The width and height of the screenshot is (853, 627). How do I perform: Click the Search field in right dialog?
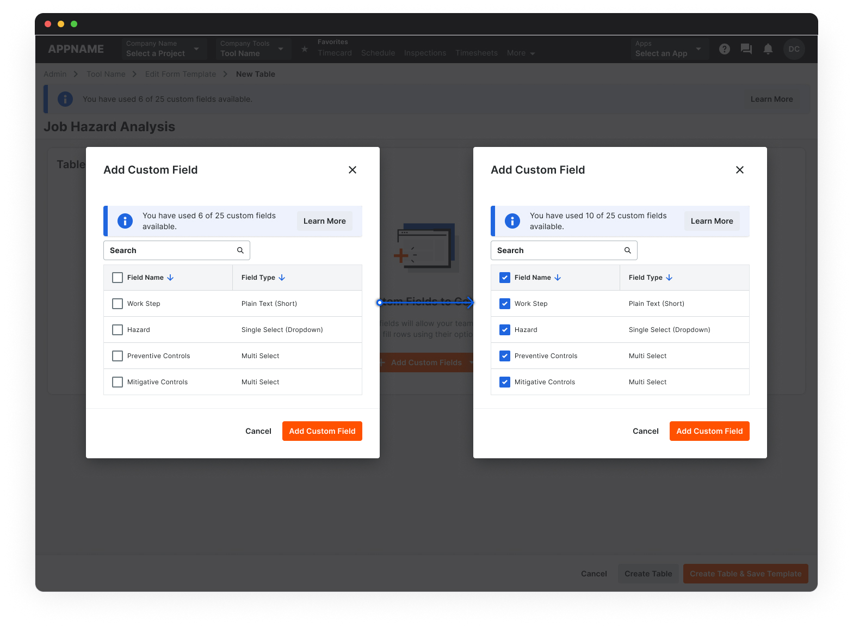point(558,250)
